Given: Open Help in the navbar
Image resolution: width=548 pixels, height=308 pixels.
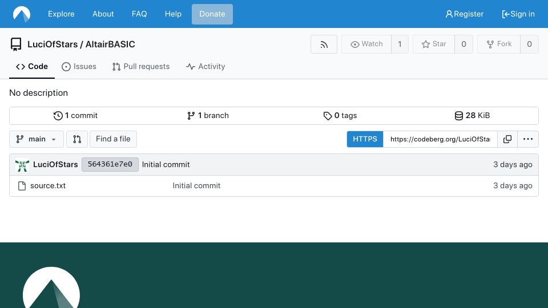Looking at the screenshot, I should 173,14.
